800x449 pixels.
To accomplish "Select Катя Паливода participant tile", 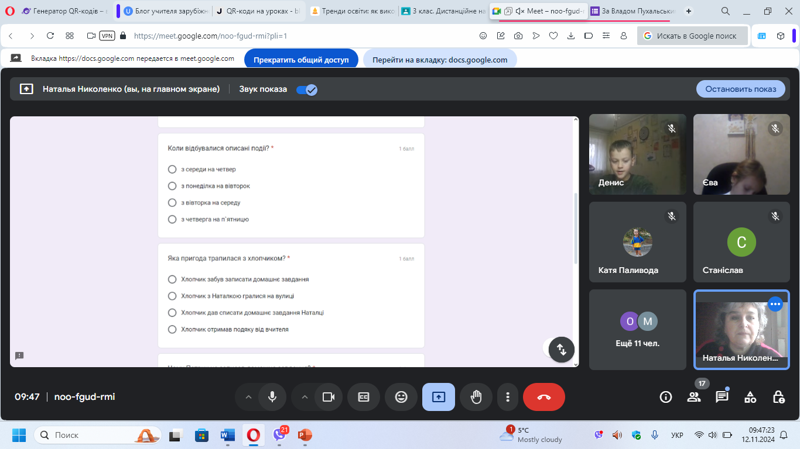I will click(x=638, y=242).
